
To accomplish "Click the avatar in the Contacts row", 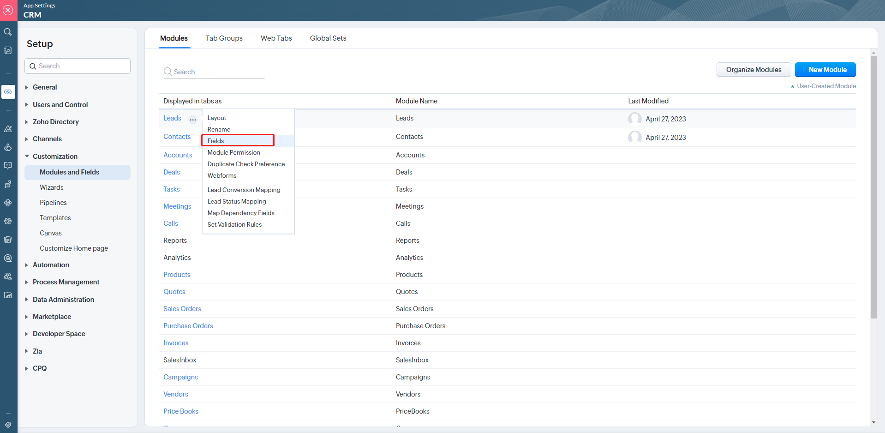I will 635,137.
